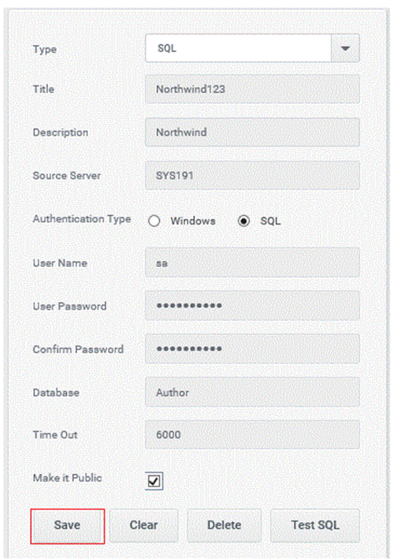
Task: Focus the Description input field
Action: (252, 132)
